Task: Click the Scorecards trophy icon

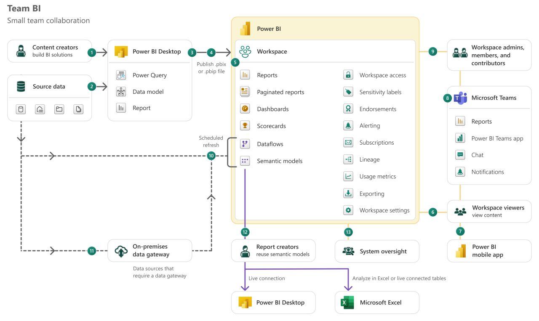Action: (x=245, y=125)
